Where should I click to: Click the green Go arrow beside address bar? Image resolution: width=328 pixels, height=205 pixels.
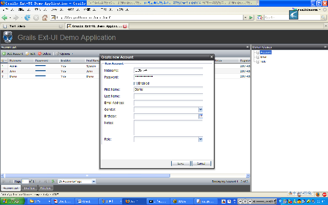tap(251, 17)
